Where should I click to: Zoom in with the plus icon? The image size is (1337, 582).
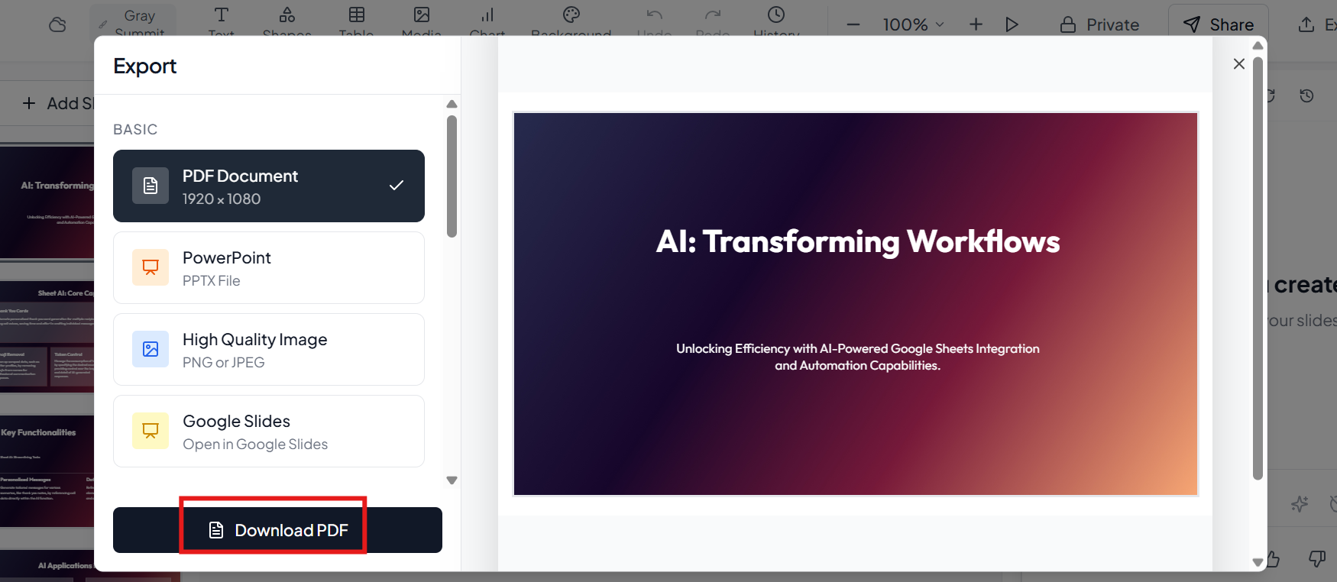(976, 24)
